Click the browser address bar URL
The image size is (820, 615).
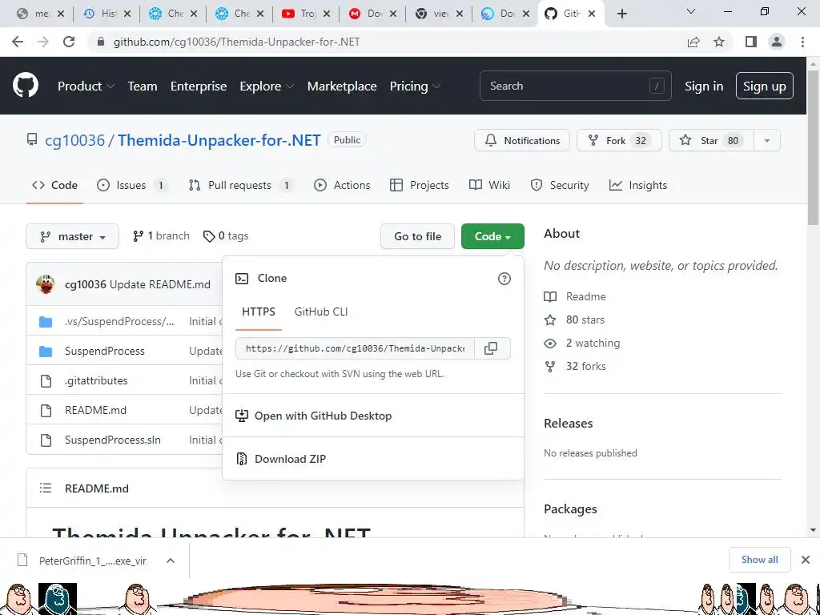pyautogui.click(x=236, y=42)
